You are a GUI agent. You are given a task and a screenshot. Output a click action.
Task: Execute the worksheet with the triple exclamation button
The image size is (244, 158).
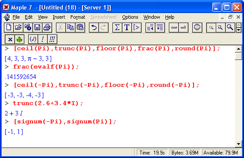tap(52, 39)
